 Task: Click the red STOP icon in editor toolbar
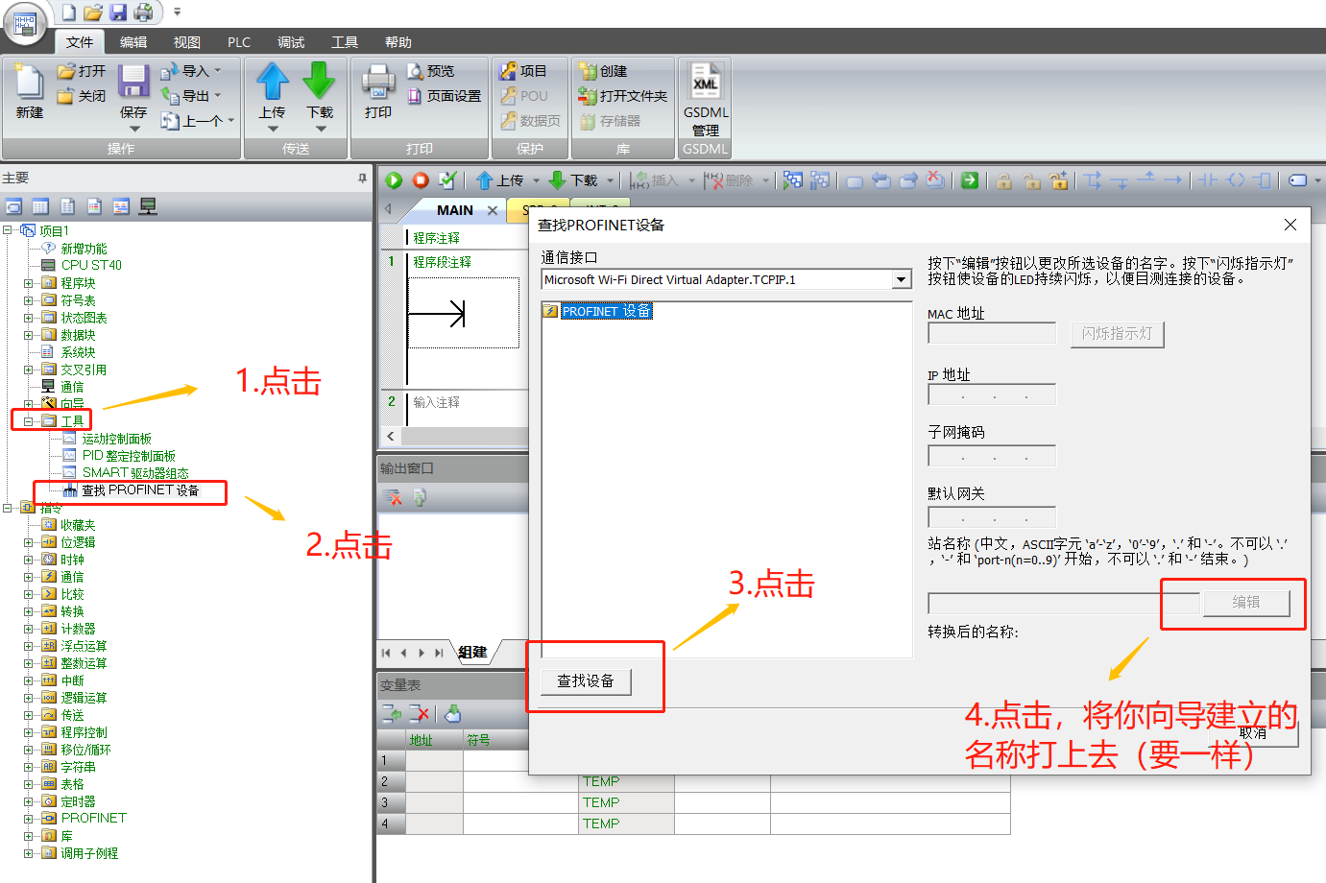click(x=421, y=180)
